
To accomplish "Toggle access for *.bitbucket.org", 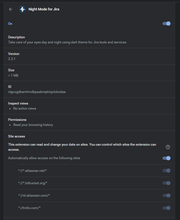I will tap(166, 183).
